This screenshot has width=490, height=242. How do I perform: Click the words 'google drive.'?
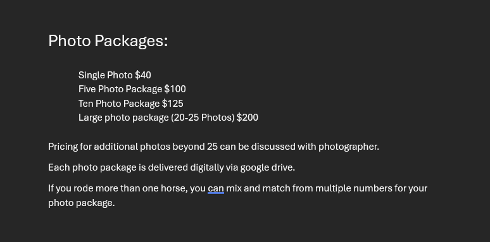268,168
